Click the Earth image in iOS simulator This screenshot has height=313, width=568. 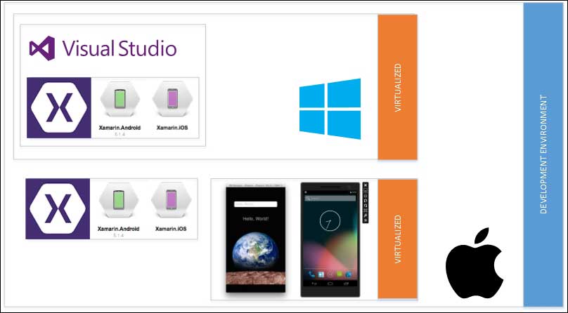pos(256,252)
